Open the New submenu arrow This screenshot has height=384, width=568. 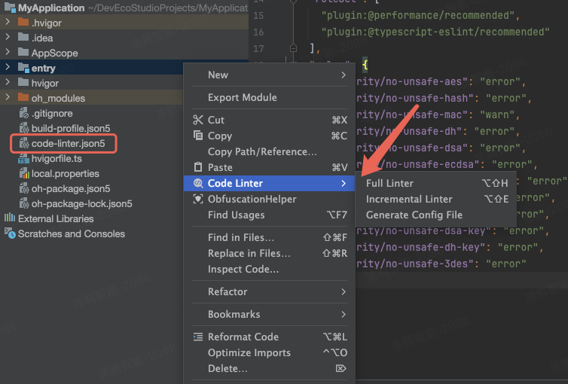pos(344,75)
